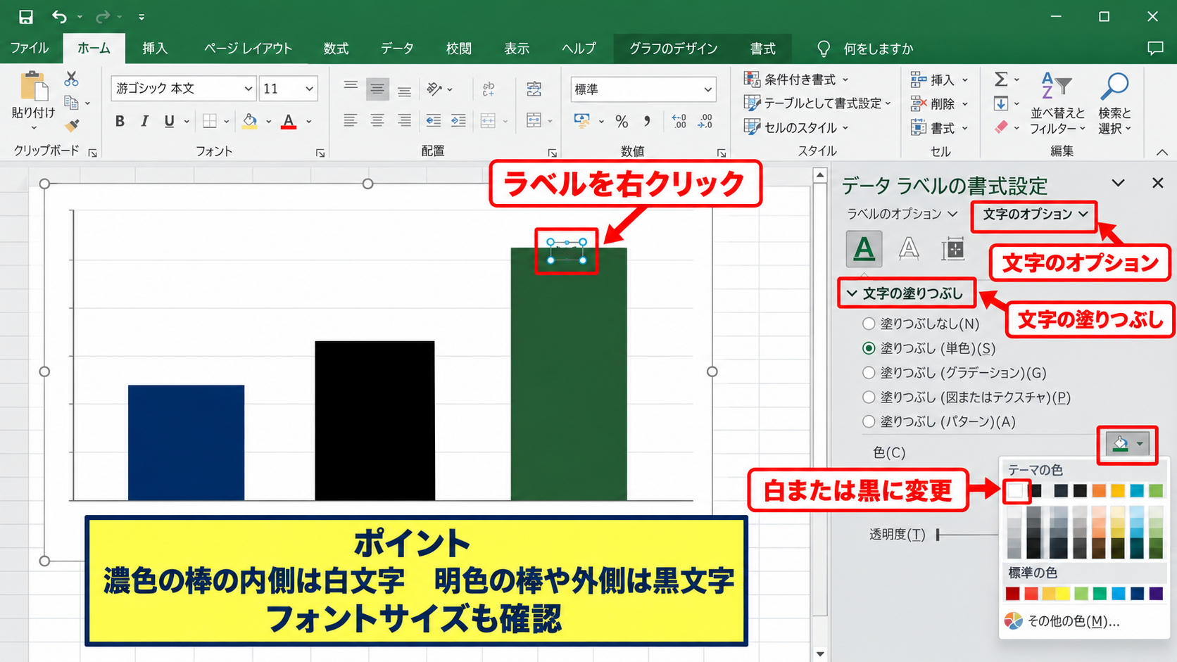The image size is (1177, 662).
Task: Select 塗りつぶし (単色)(S) radio button
Action: tap(869, 348)
